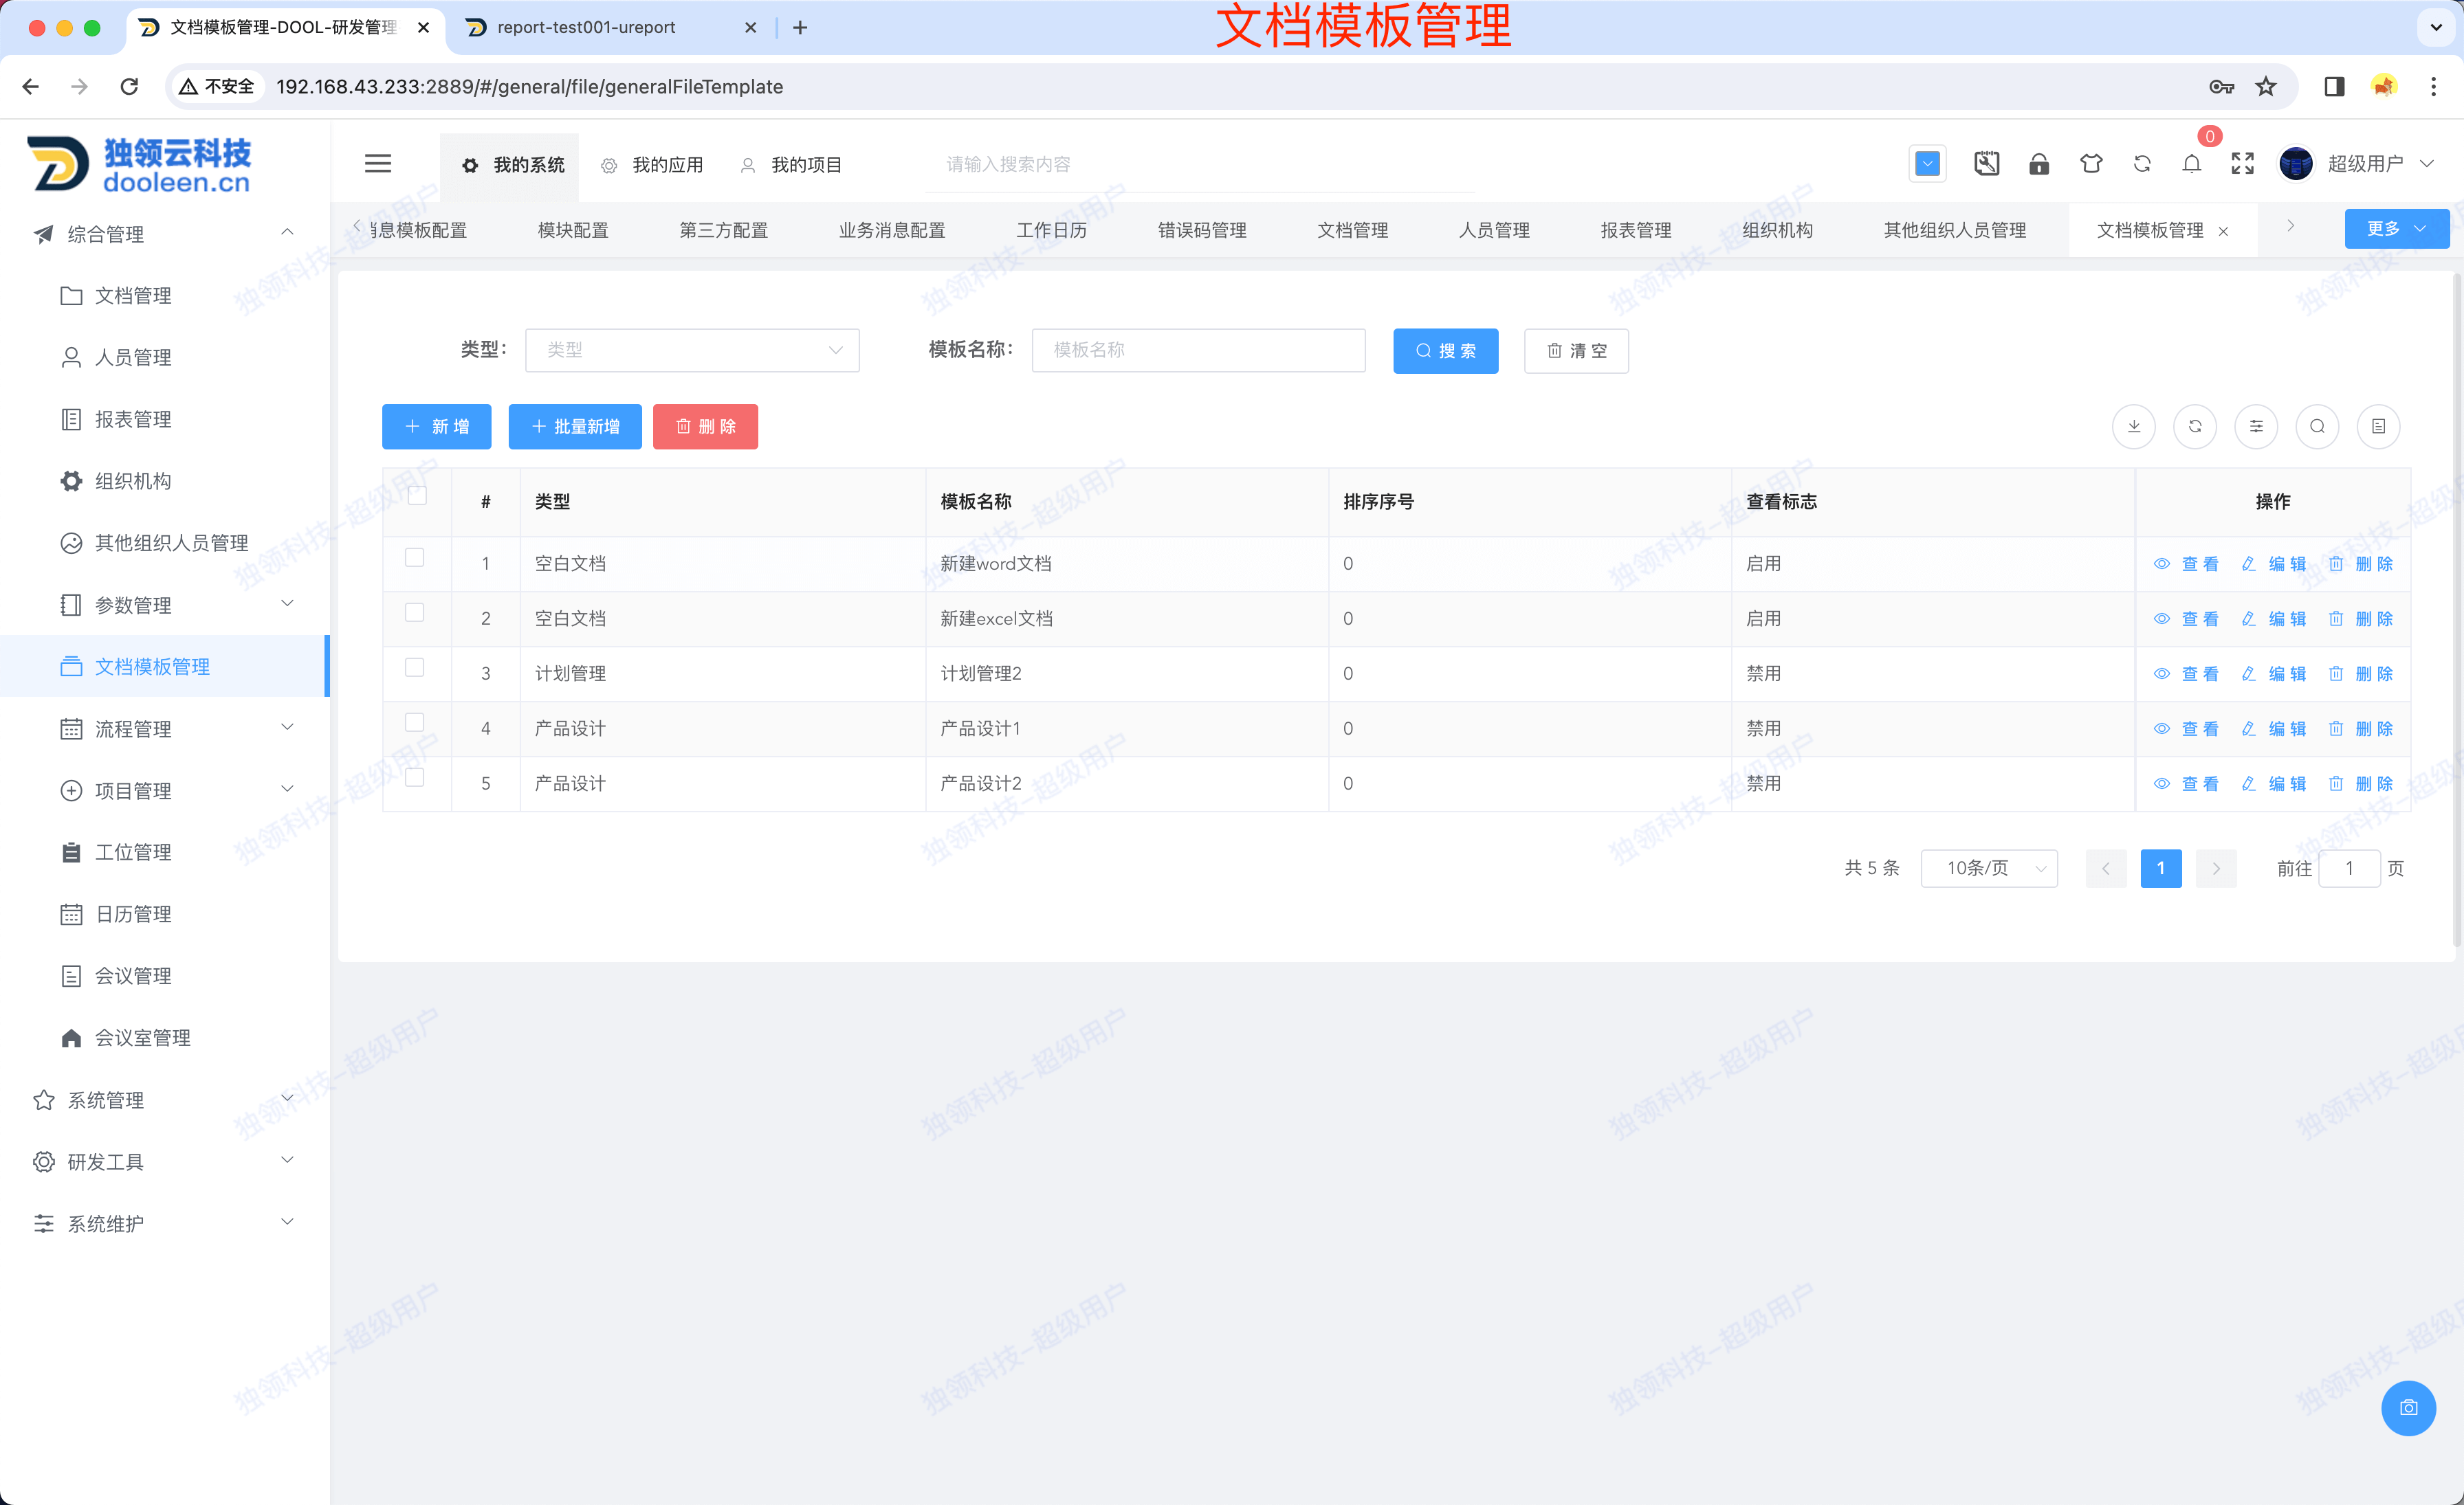Click the red 删除 button in toolbar
This screenshot has height=1505, width=2464.
click(705, 427)
